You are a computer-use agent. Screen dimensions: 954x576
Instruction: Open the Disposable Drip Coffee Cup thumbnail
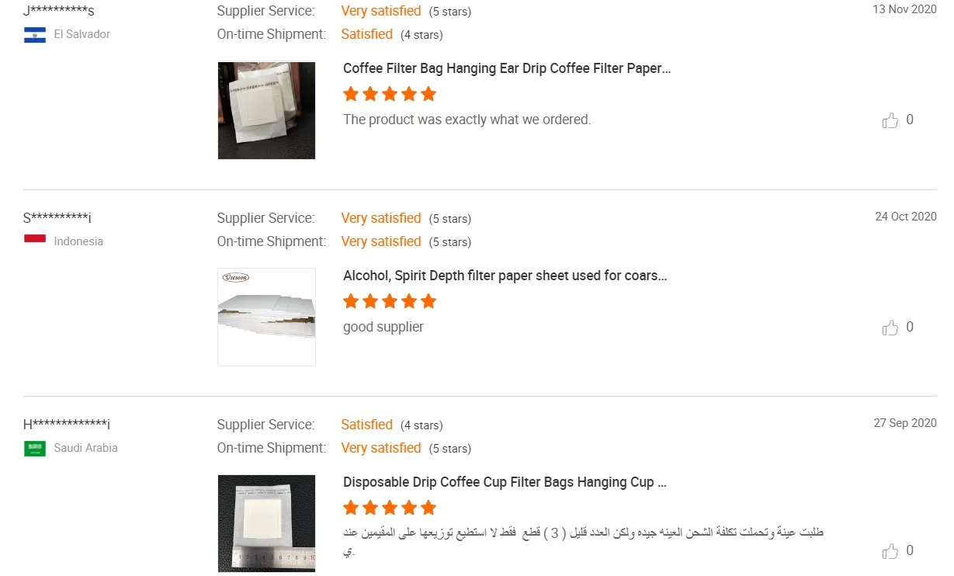[266, 523]
